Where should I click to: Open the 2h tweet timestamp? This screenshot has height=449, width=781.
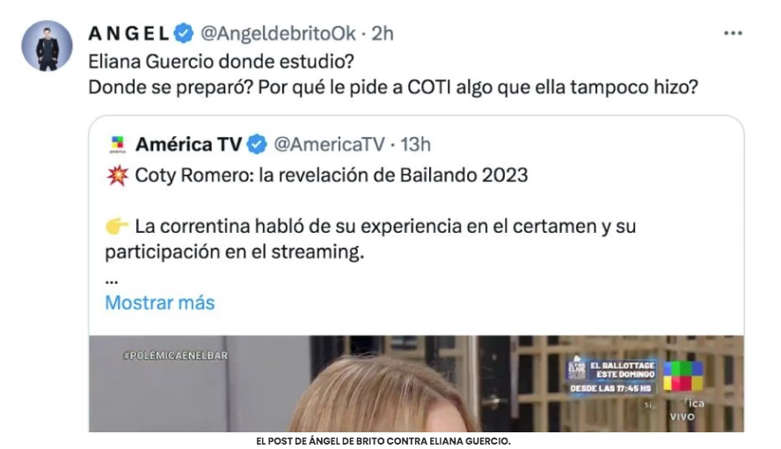click(x=383, y=33)
